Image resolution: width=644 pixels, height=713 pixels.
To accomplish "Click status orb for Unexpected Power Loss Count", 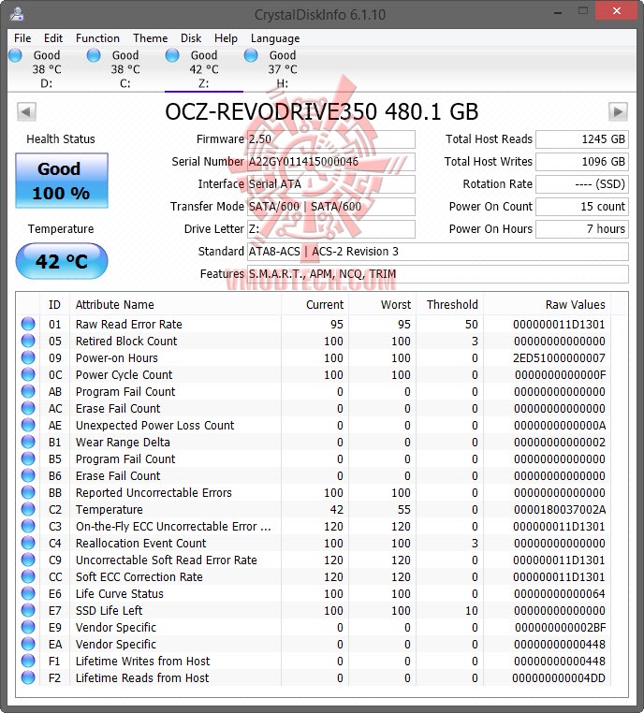I will tap(28, 425).
